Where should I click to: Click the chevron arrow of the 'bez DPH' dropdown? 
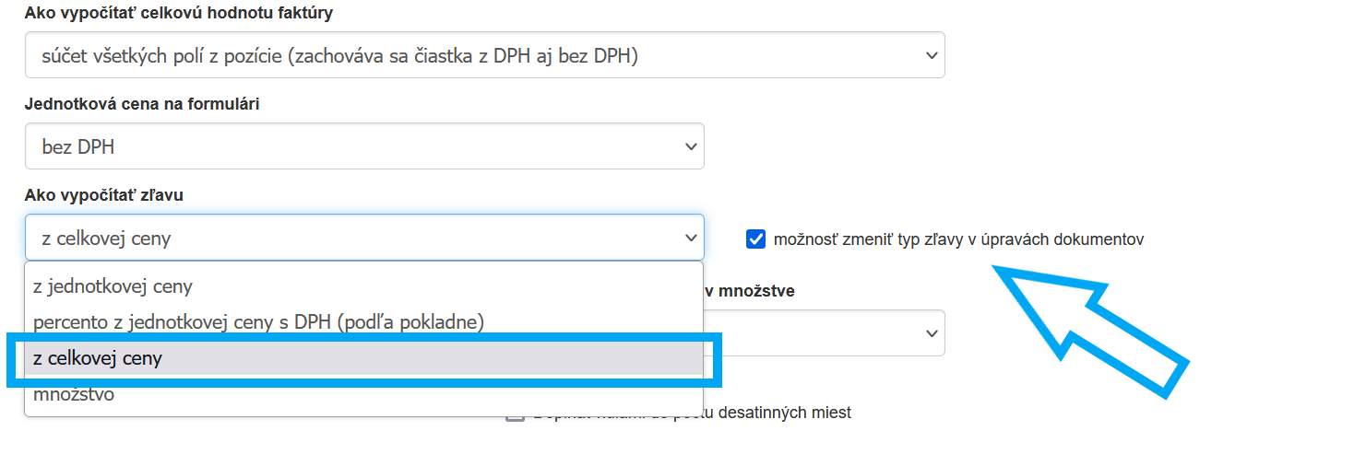pos(691,146)
